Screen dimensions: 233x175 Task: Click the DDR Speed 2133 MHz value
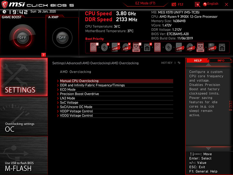coord(127,19)
